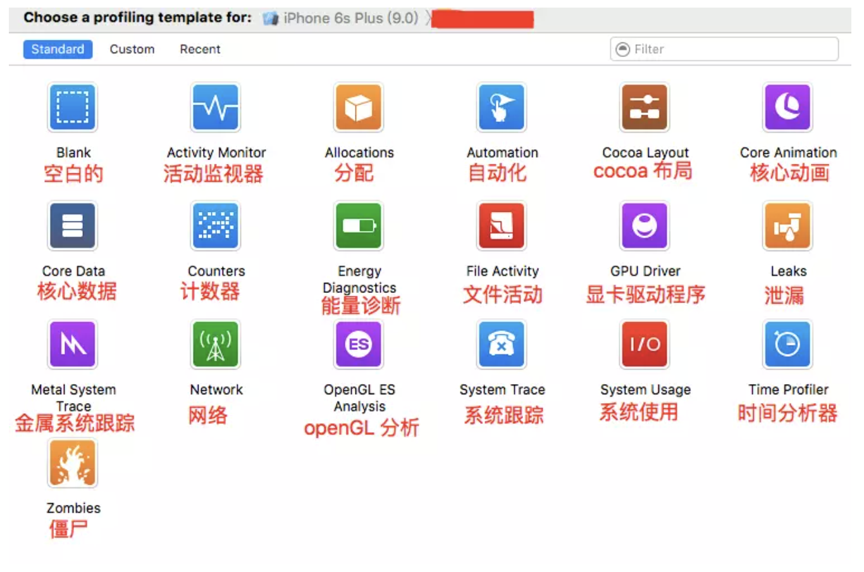864x572 pixels.
Task: Click the Energy Diagnostics label
Action: tap(359, 279)
